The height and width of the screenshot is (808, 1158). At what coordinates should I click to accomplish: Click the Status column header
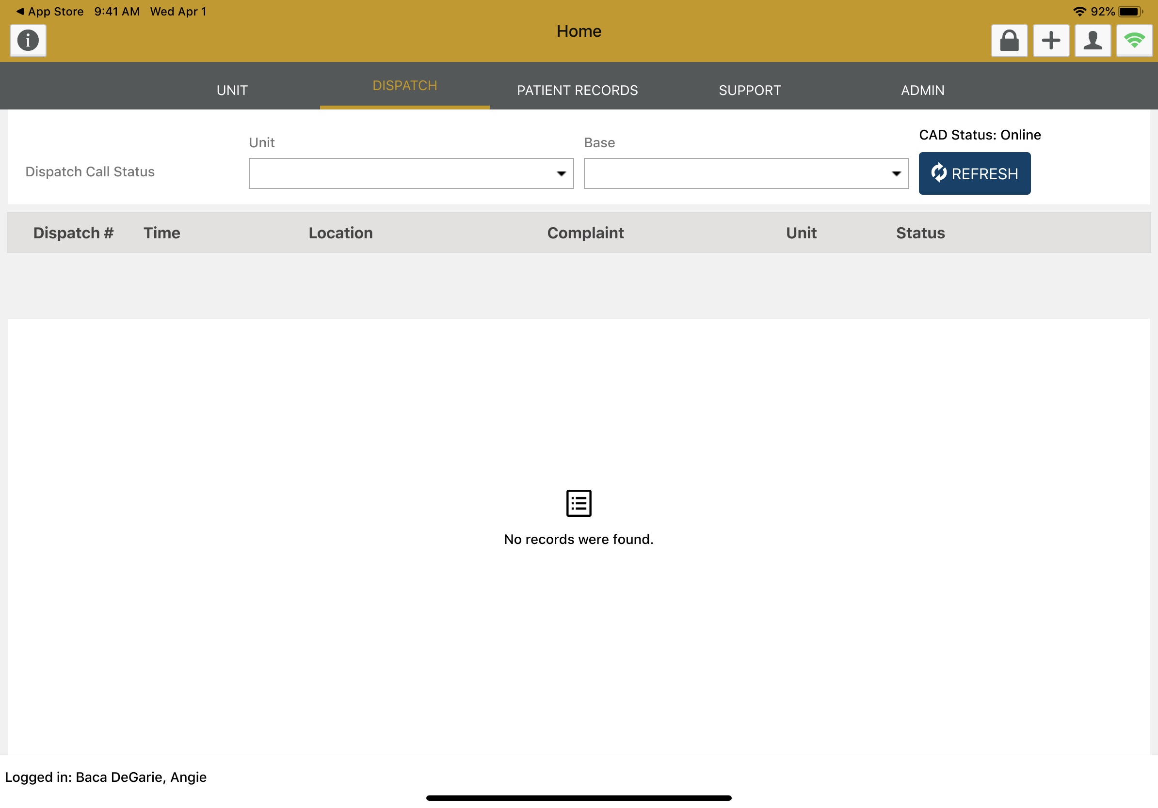[920, 233]
